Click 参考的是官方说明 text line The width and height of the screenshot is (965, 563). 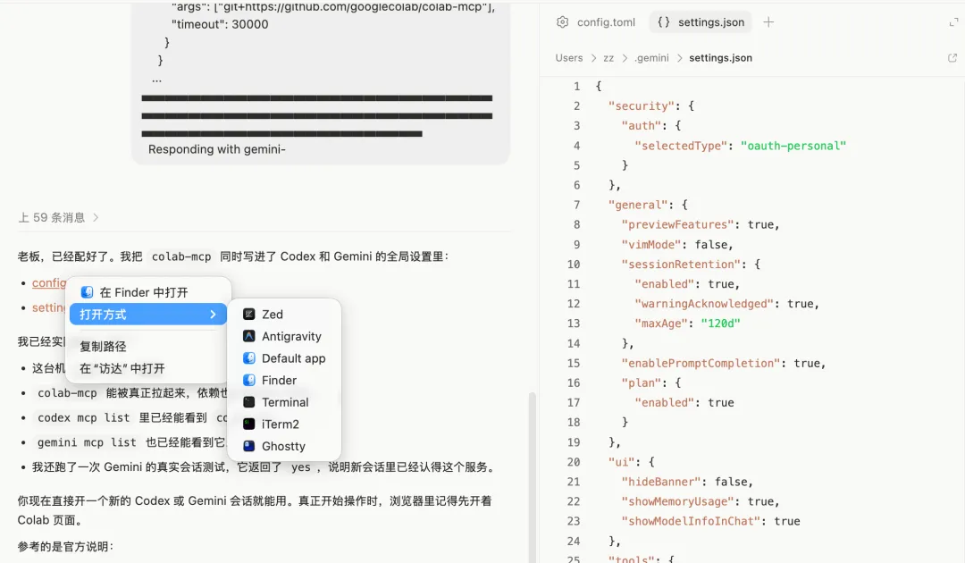tap(65, 546)
